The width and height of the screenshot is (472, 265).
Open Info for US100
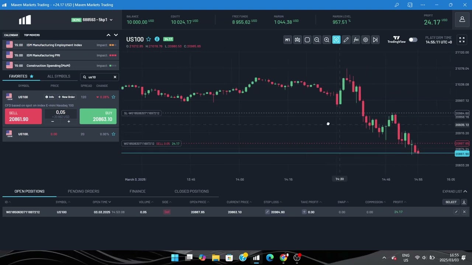coord(49,97)
